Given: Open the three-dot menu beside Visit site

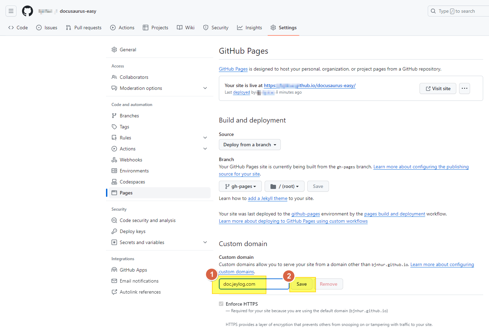Looking at the screenshot, I should click(x=465, y=88).
